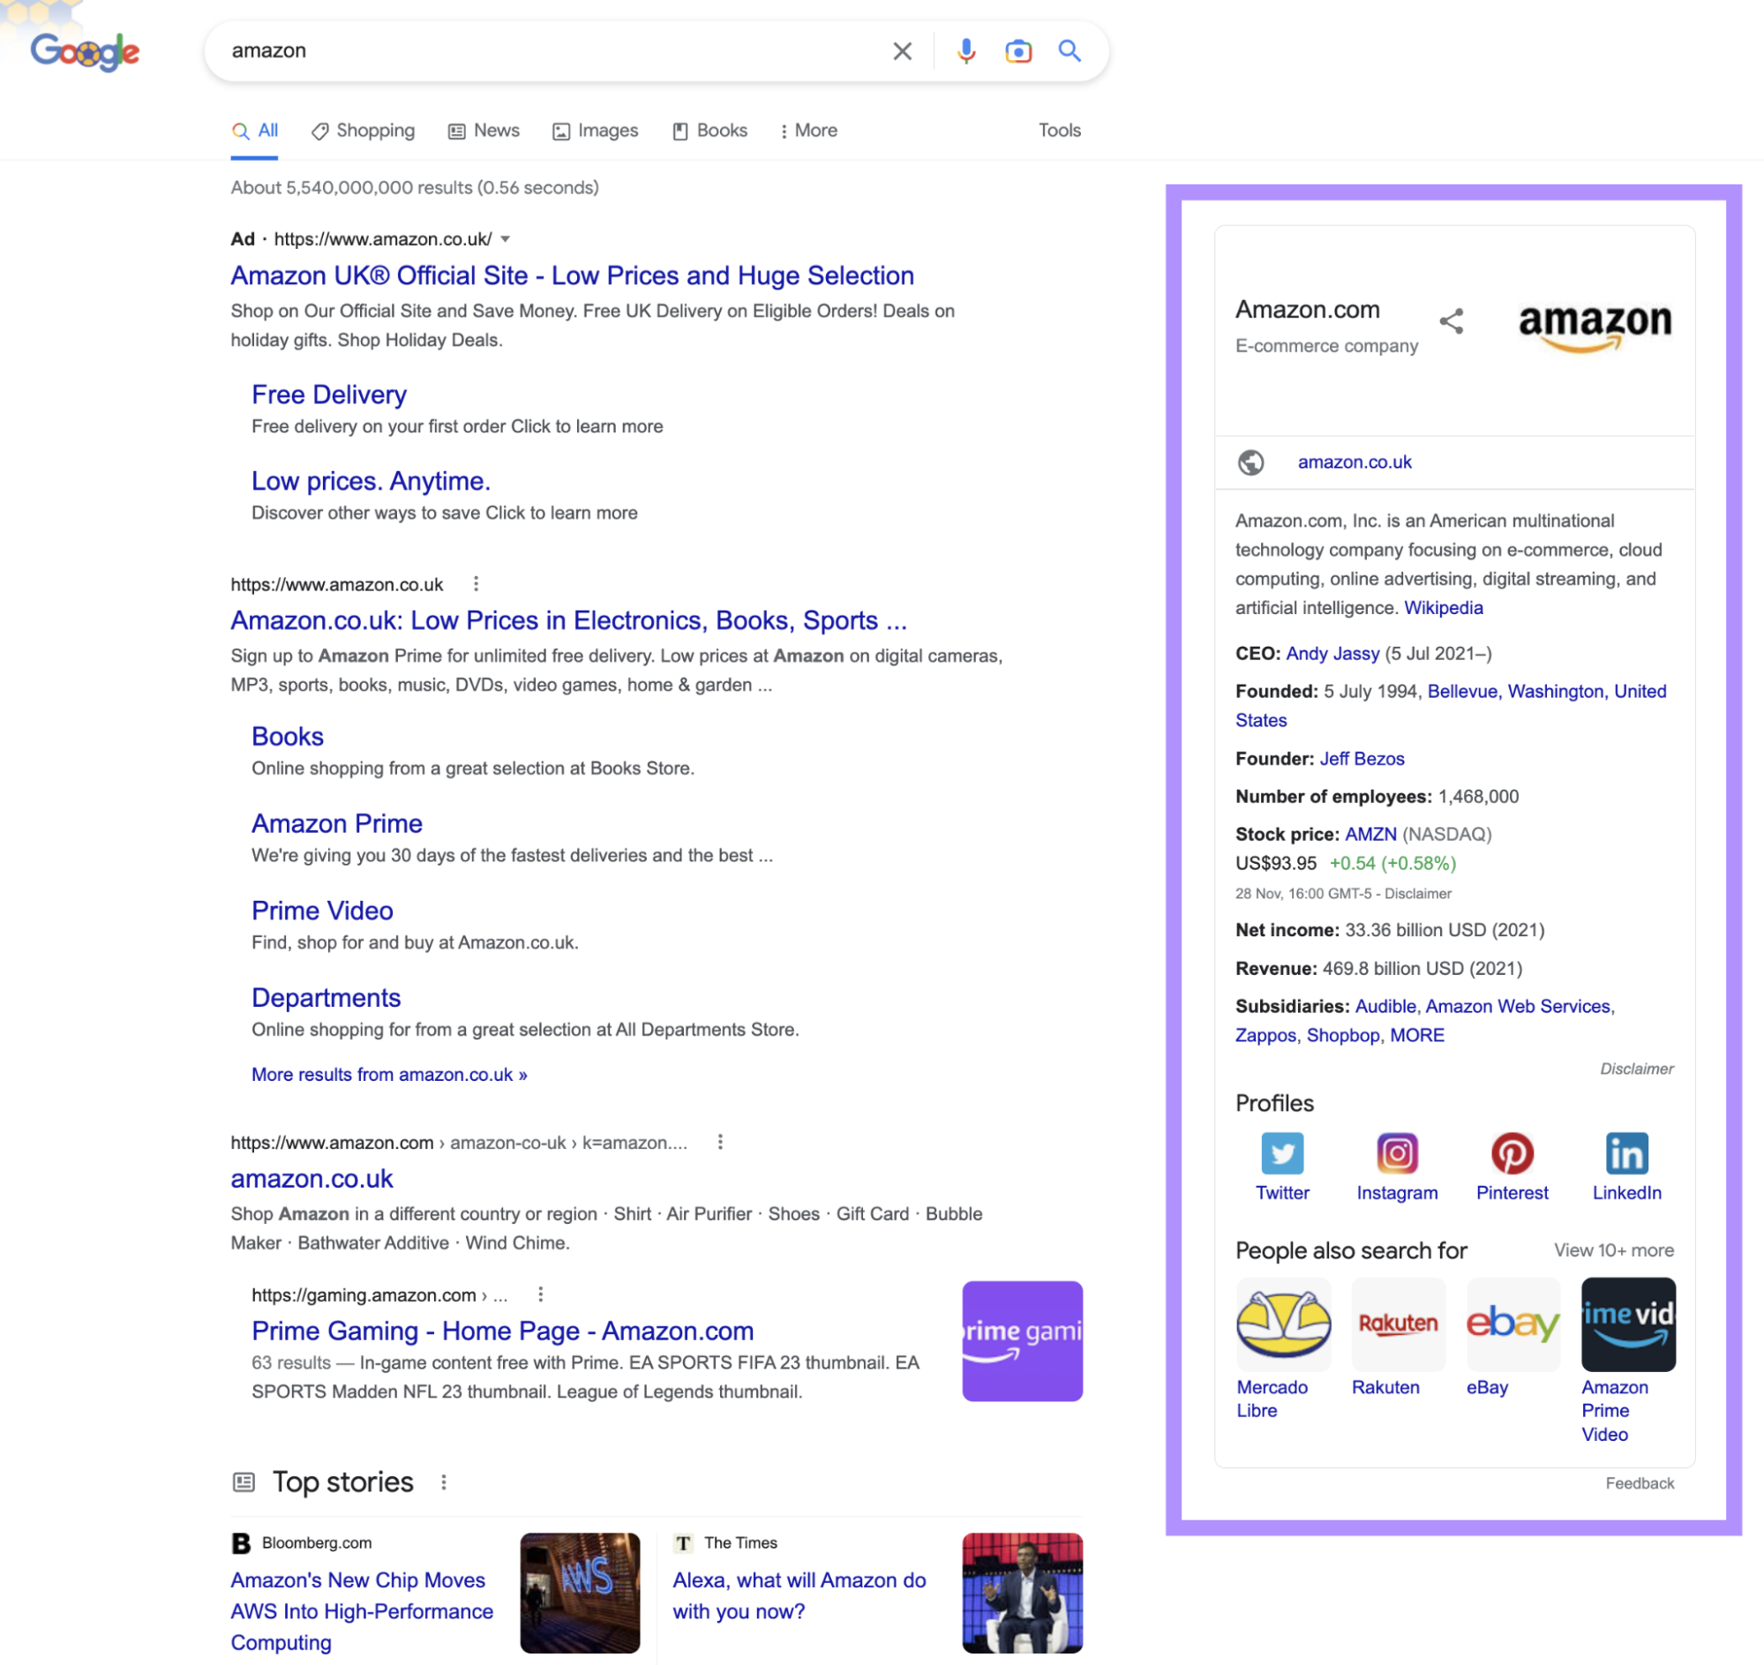Open Amazon's Twitter profile

(x=1281, y=1154)
